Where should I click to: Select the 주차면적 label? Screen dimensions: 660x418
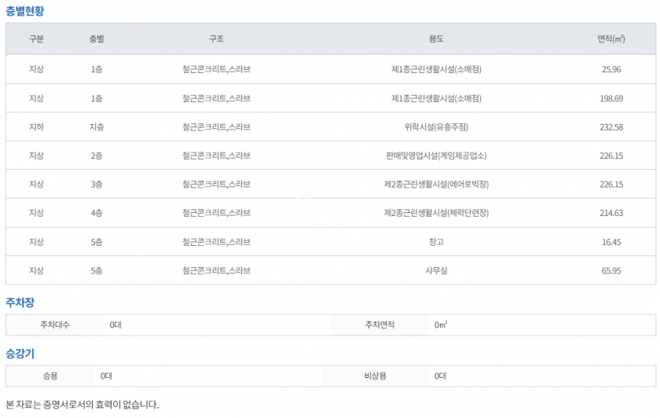381,324
